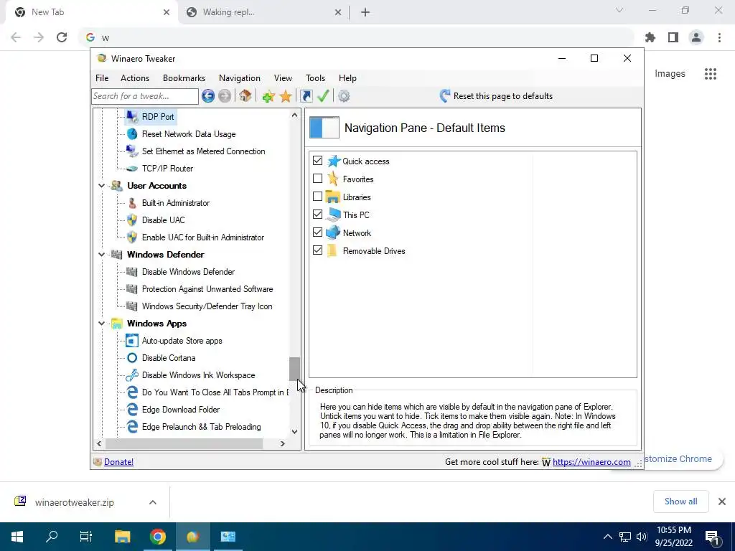This screenshot has height=551, width=735.
Task: Go to Home page icon in Winaero toolbar
Action: click(245, 96)
